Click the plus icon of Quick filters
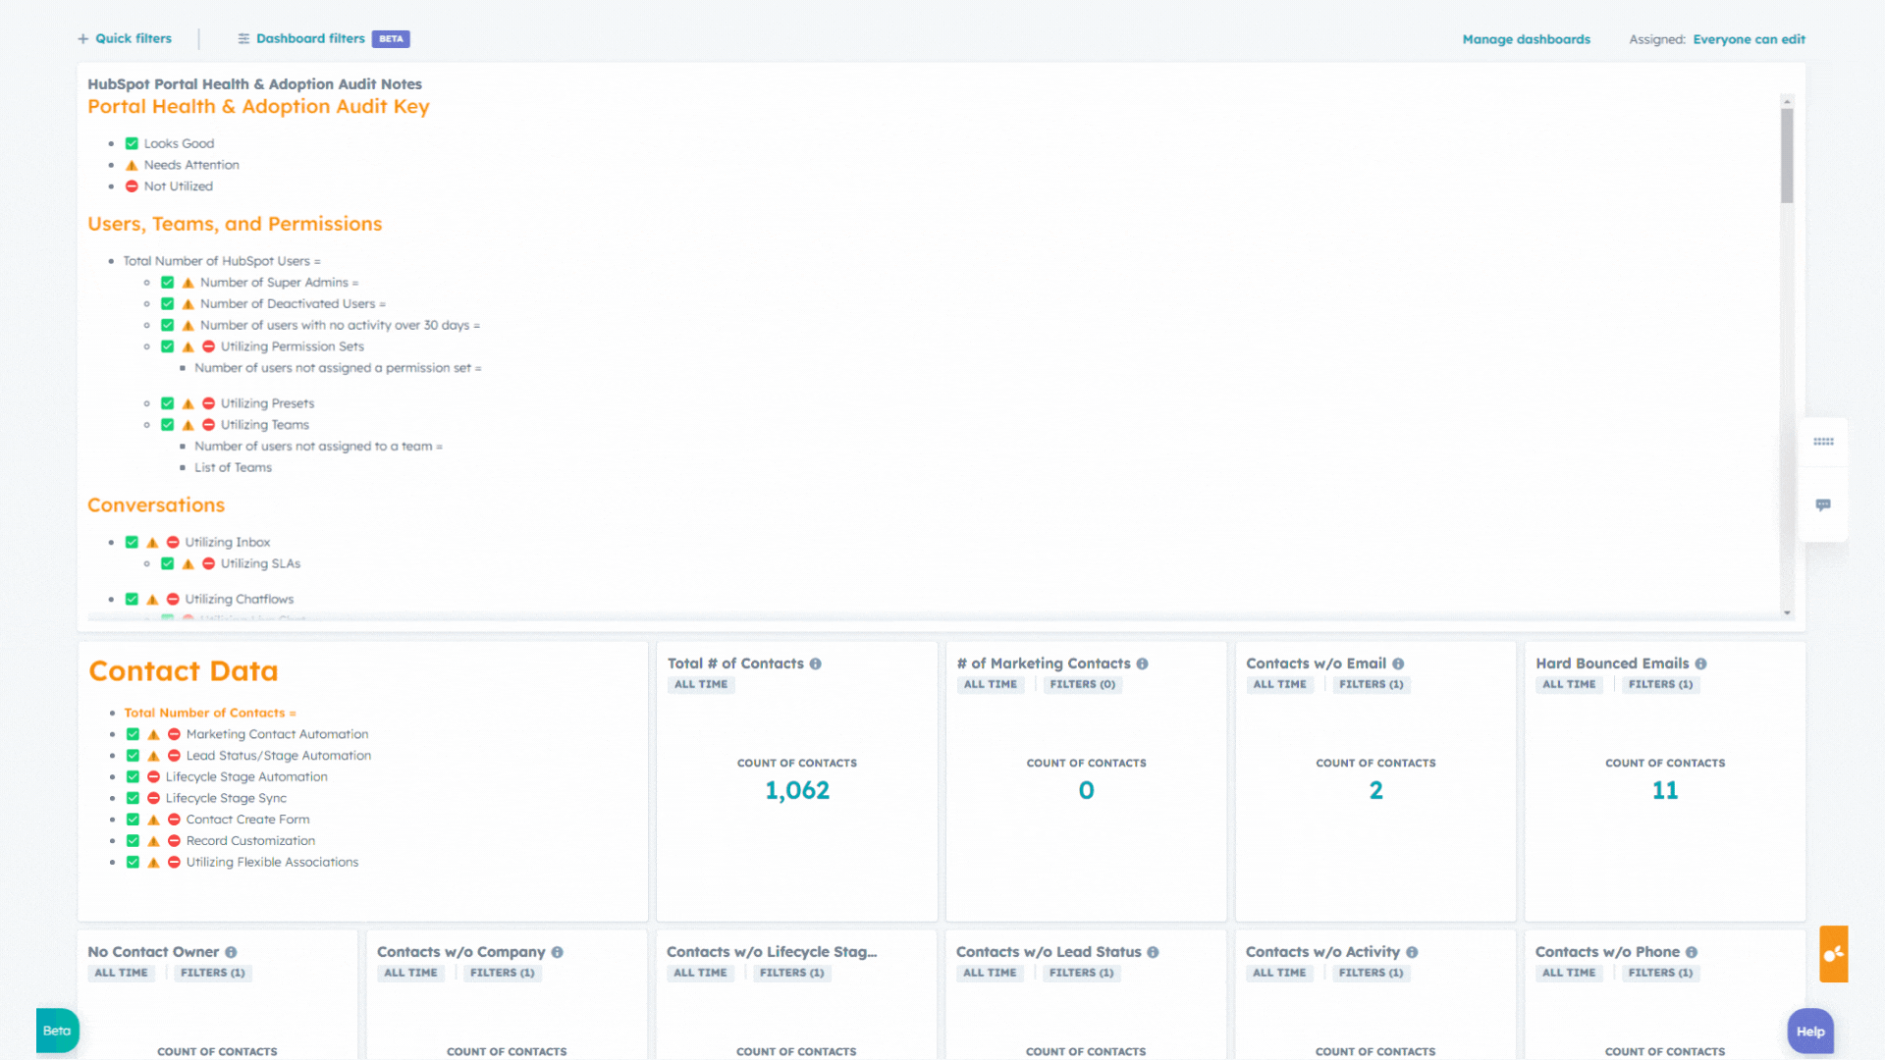 [x=83, y=39]
